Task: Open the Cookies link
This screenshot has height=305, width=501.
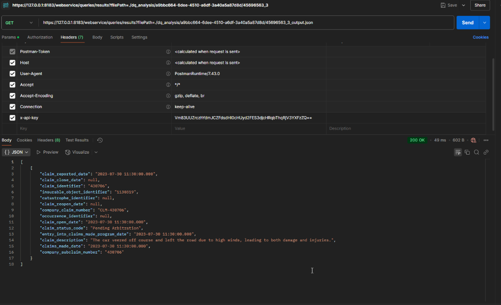Action: [480, 38]
